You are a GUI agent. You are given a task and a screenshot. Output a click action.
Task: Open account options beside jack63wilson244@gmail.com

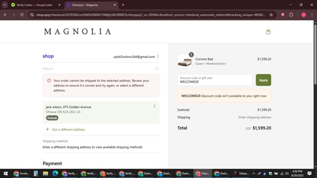tap(158, 56)
